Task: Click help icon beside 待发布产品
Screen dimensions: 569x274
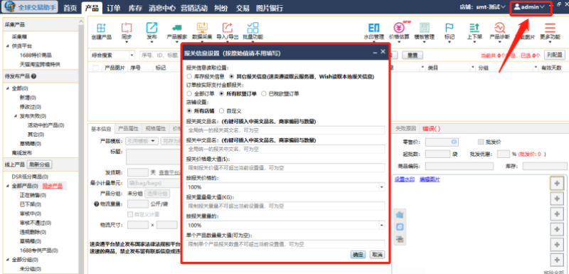Action: pos(33,77)
